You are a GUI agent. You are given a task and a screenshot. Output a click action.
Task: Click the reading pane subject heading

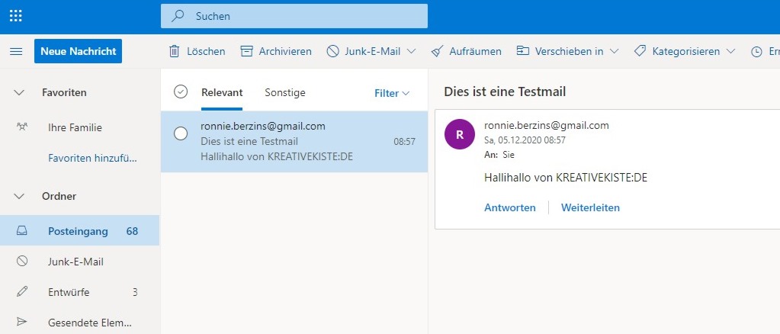tap(505, 92)
